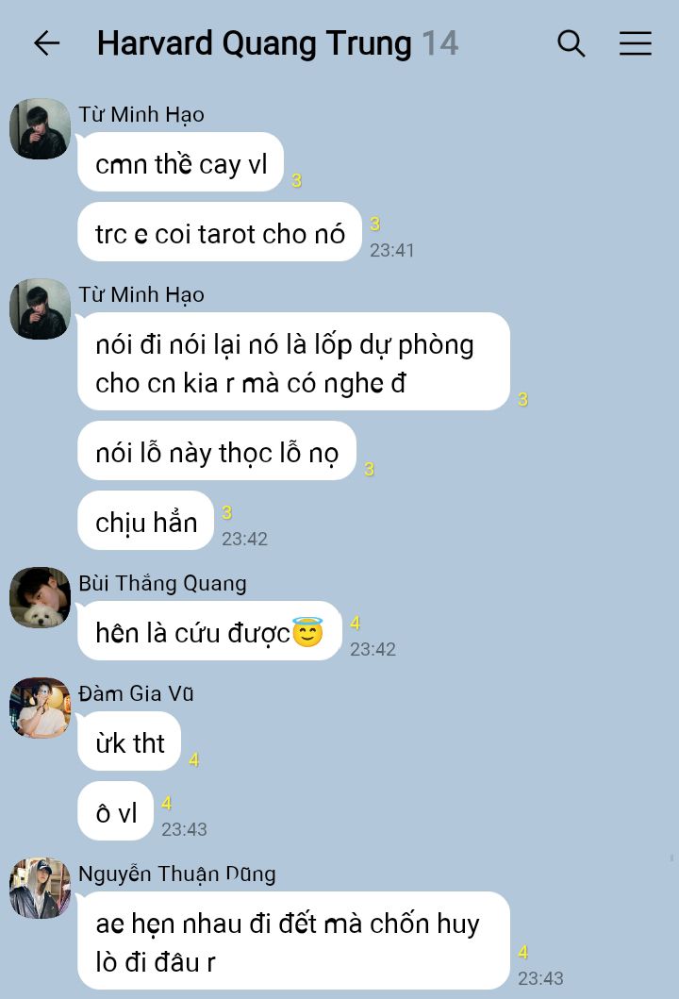The height and width of the screenshot is (999, 679).
Task: Open Đàm Gia Vũ's profile picture
Action: [40, 708]
